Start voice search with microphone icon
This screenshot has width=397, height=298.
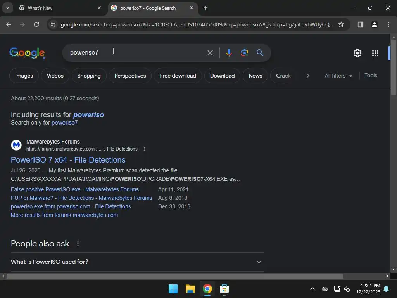pyautogui.click(x=229, y=53)
